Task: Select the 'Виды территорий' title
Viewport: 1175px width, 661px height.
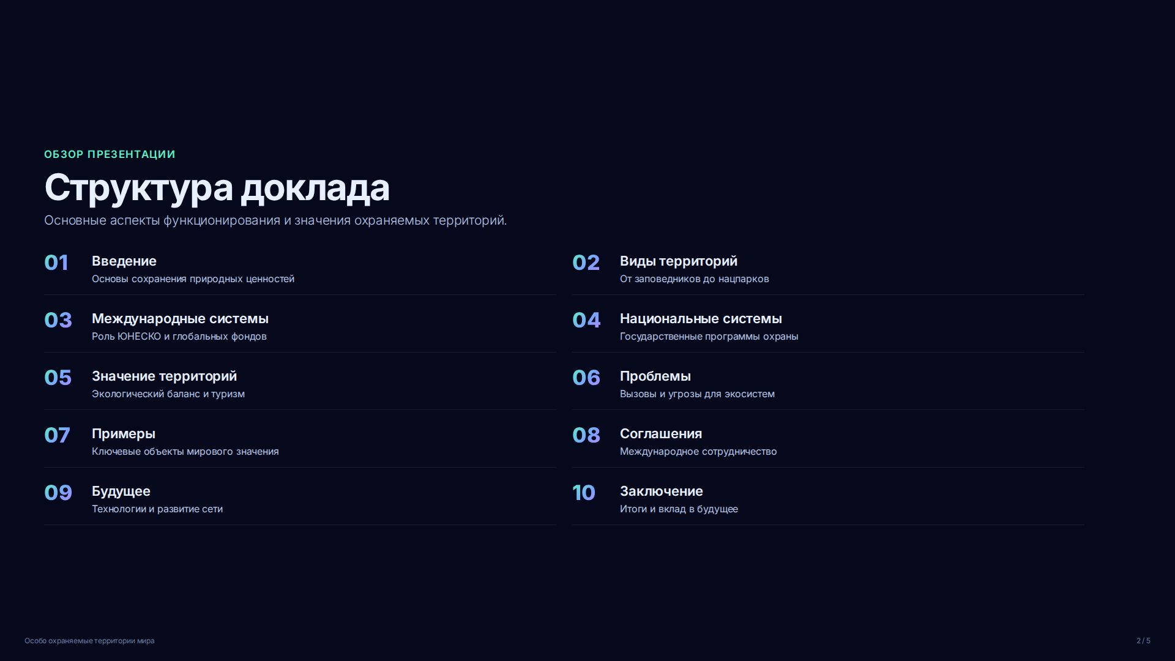Action: (679, 261)
